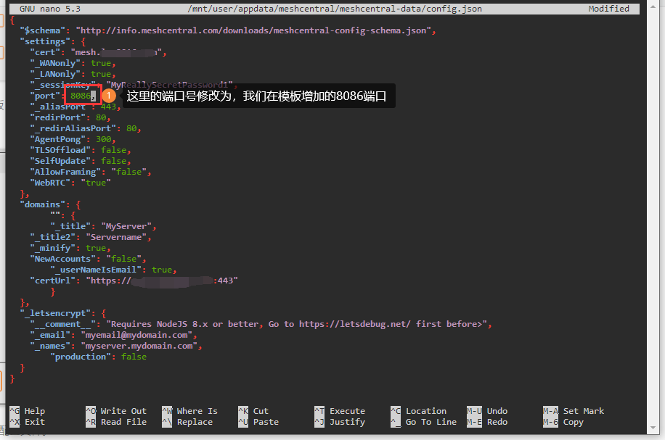Click the Modified status in title bar
The height and width of the screenshot is (440, 665).
608,9
